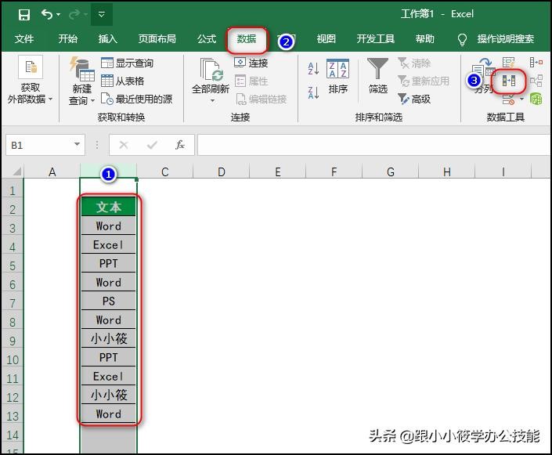Screen dimensions: 552x455
Task: Select column B header
Action: (108, 172)
